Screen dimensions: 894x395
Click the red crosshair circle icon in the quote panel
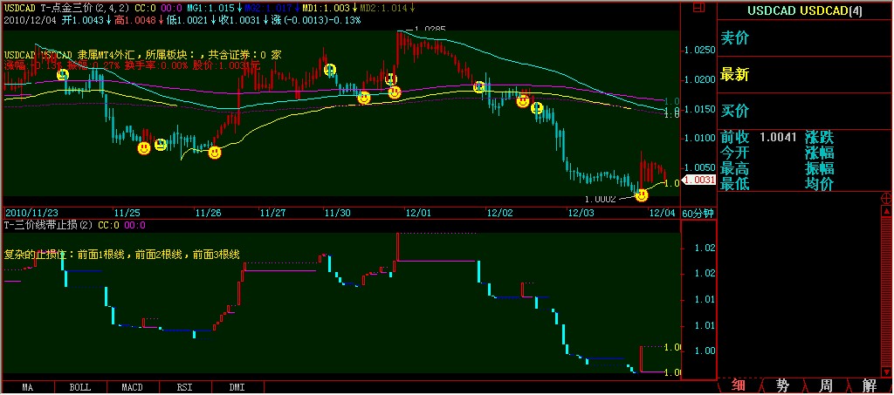coord(887,198)
